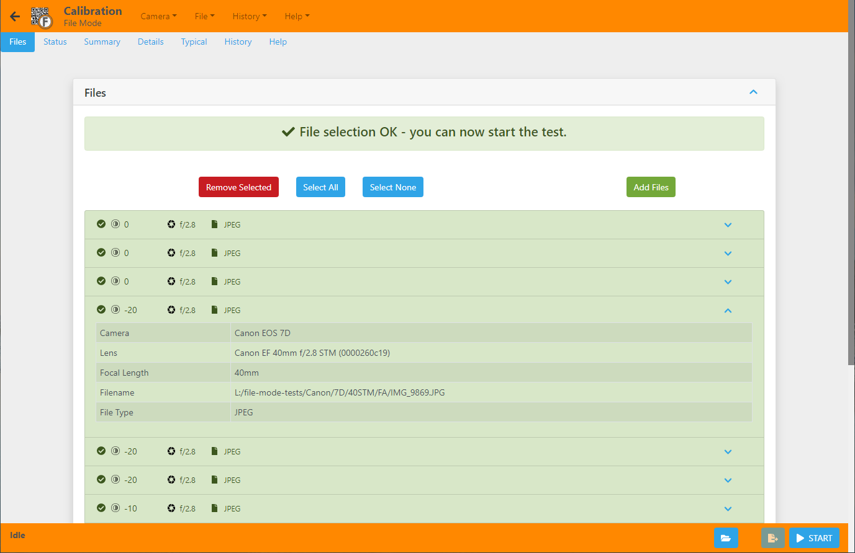This screenshot has width=855, height=553.
Task: Toggle selection check of the last -20 row
Action: tap(101, 479)
